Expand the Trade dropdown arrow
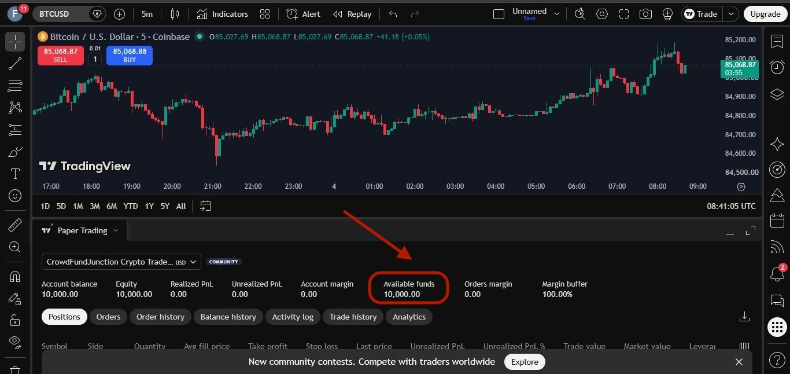Image resolution: width=790 pixels, height=374 pixels. 732,14
